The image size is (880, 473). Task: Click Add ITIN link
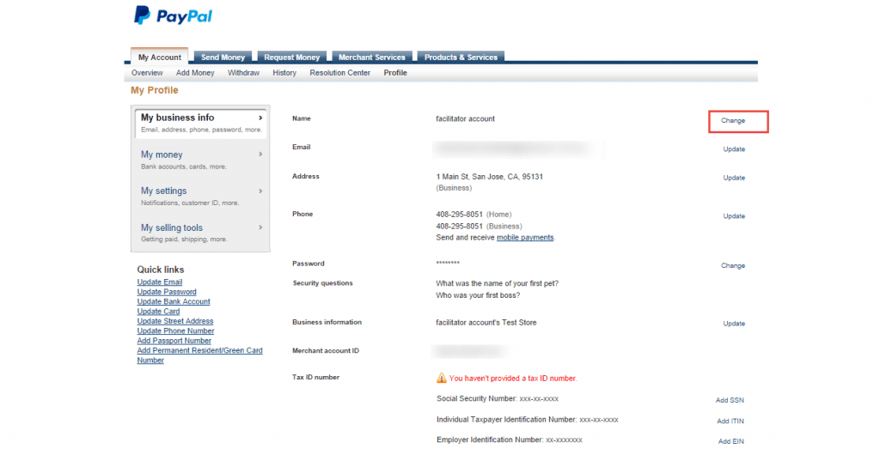[x=730, y=421]
